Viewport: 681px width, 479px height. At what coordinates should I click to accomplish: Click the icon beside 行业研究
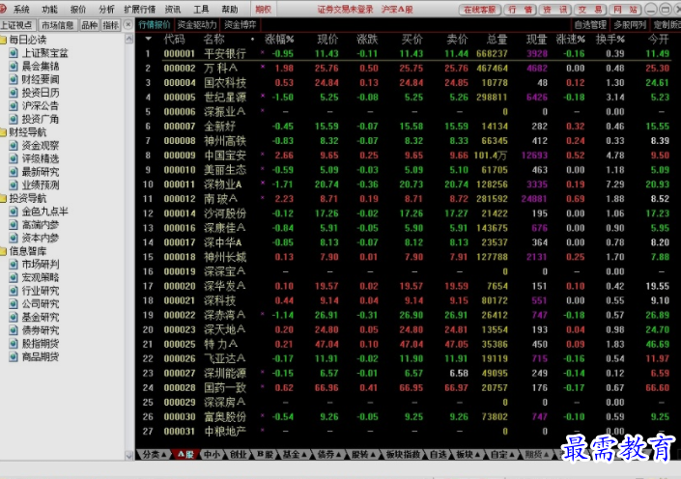click(14, 291)
